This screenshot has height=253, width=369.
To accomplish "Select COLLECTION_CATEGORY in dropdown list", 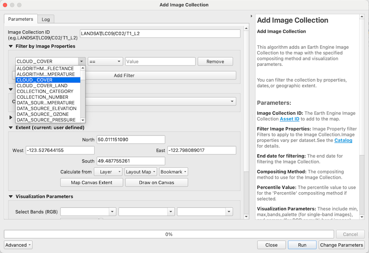I will tap(48, 91).
